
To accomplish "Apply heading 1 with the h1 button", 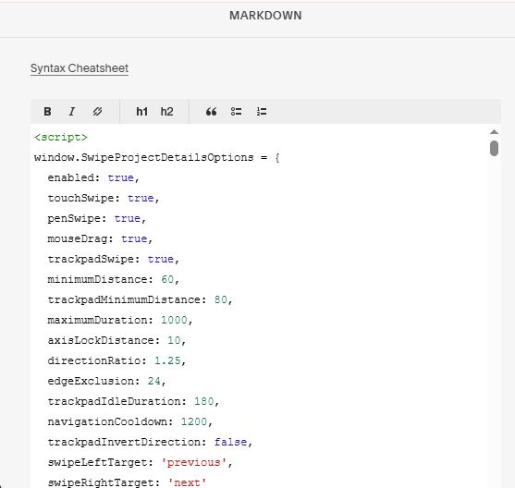I will [141, 112].
